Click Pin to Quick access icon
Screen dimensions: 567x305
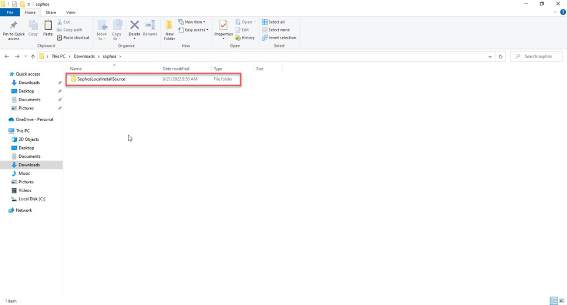pos(14,30)
